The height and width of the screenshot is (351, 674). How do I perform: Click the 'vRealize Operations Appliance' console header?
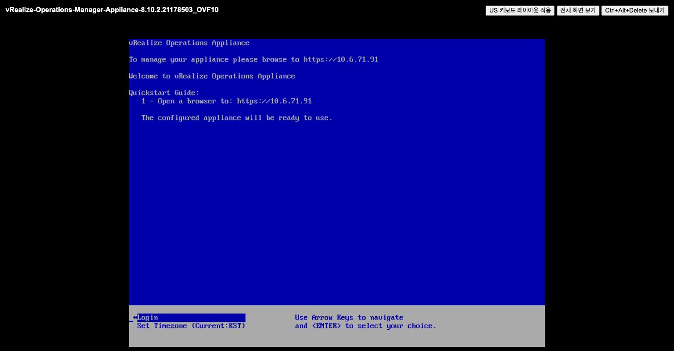pos(189,43)
